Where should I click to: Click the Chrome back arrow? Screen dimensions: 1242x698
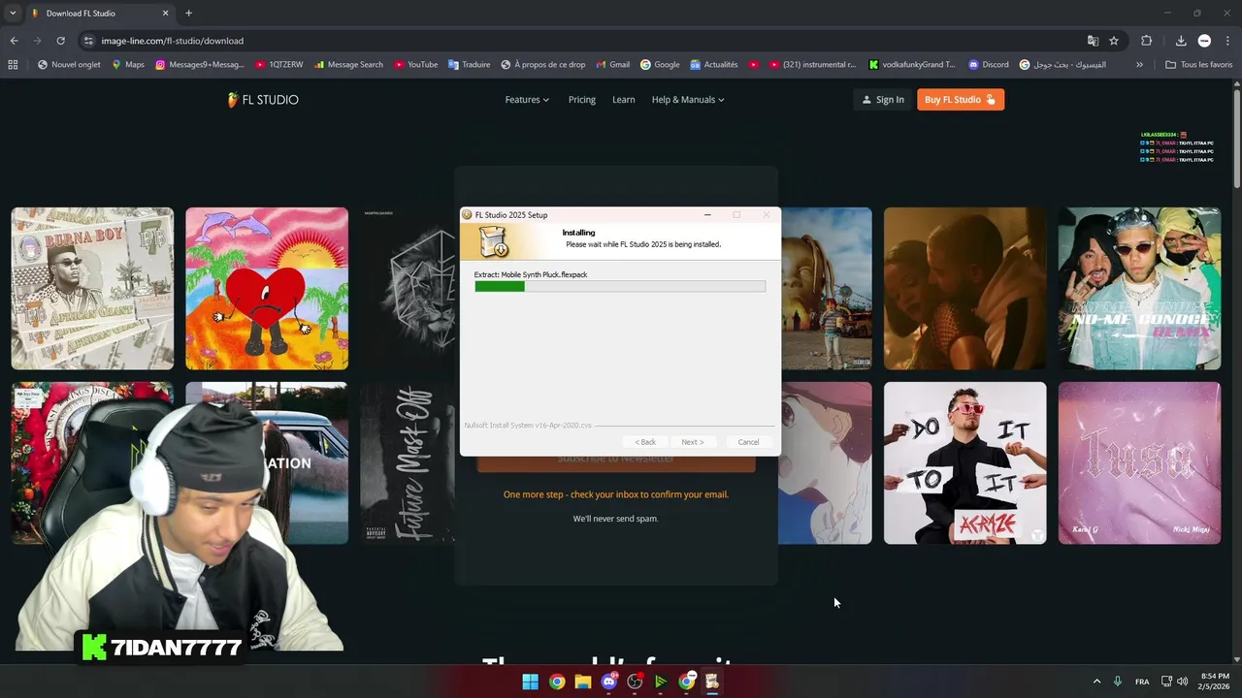[x=14, y=41]
